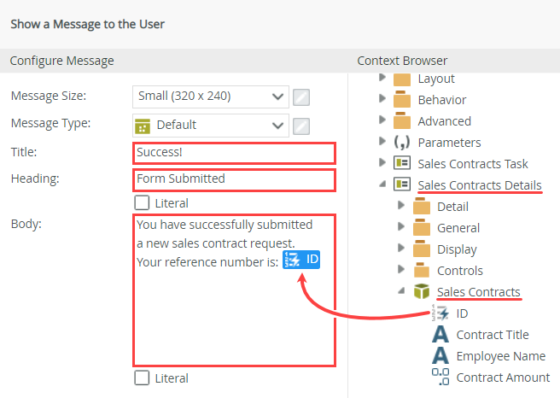Select the Sales Contracts Details label
Image resolution: width=560 pixels, height=398 pixels.
click(480, 185)
